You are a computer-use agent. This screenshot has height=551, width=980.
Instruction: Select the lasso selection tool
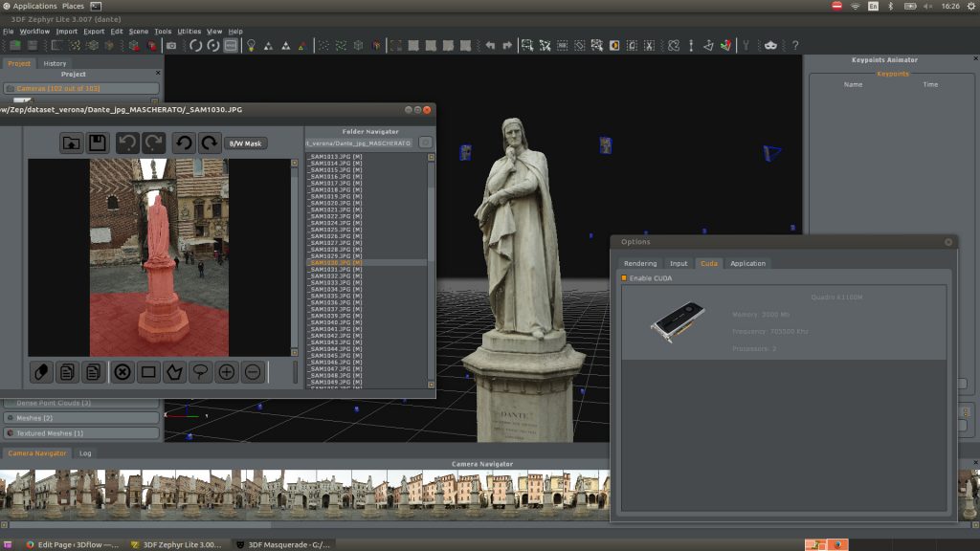coord(201,372)
